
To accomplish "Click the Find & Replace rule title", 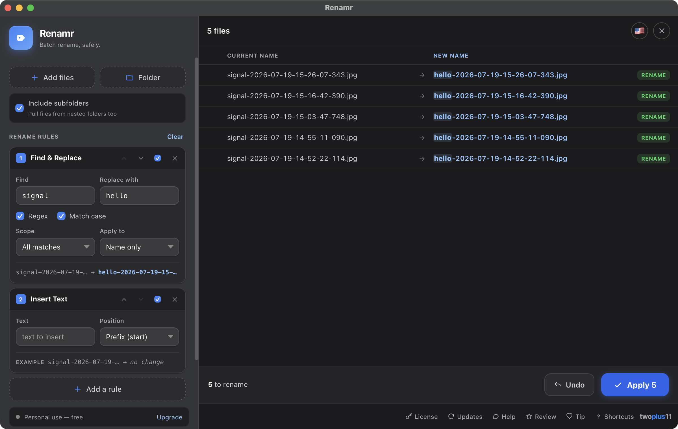I will point(56,158).
